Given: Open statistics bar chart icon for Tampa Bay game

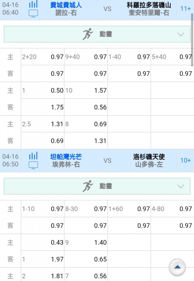Looking at the screenshot, I should click(33, 156).
